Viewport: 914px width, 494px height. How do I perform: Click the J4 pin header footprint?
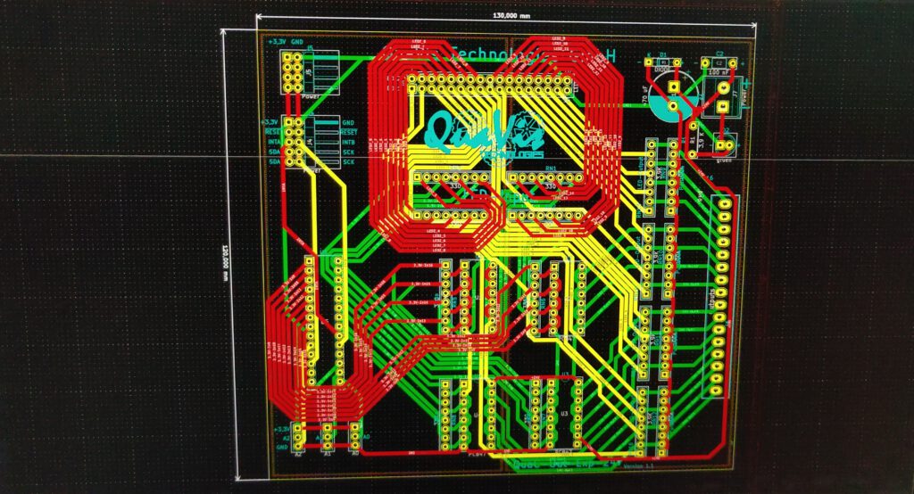(x=293, y=143)
